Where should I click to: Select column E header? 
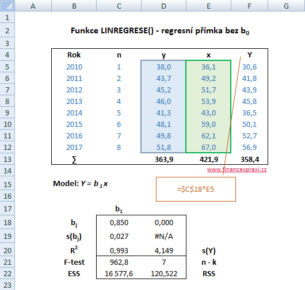click(x=208, y=6)
